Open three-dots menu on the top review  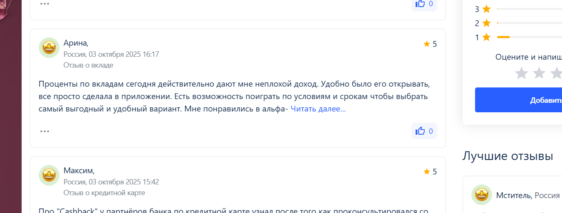coord(45,4)
